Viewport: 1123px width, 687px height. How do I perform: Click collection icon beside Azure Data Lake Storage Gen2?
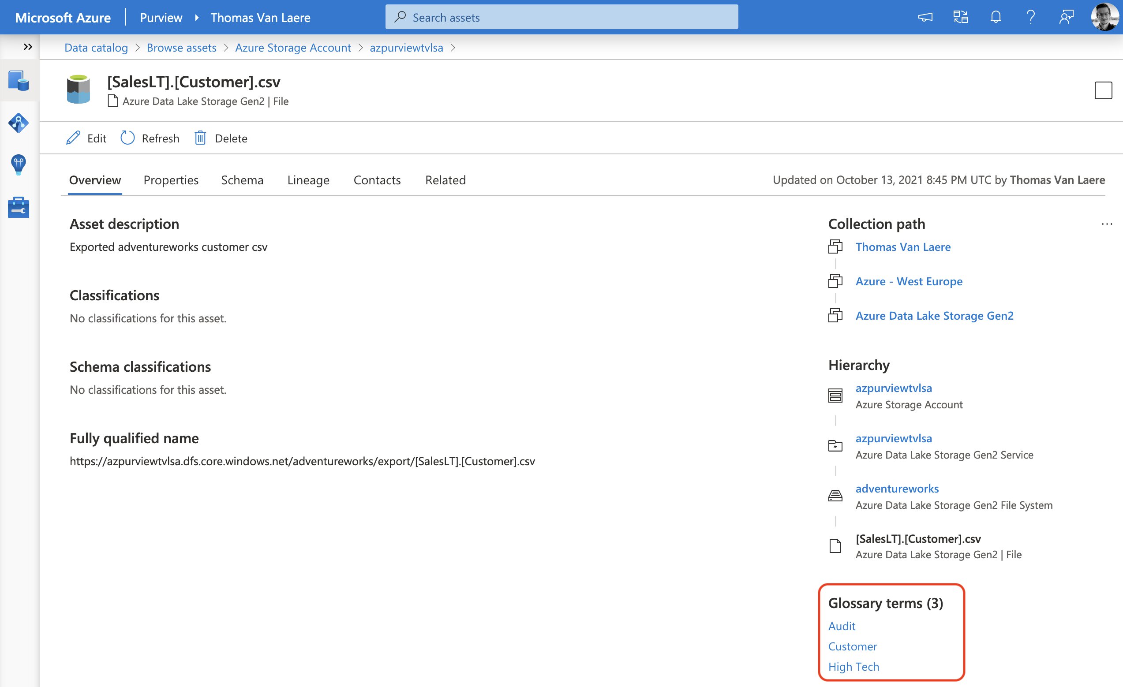click(835, 315)
